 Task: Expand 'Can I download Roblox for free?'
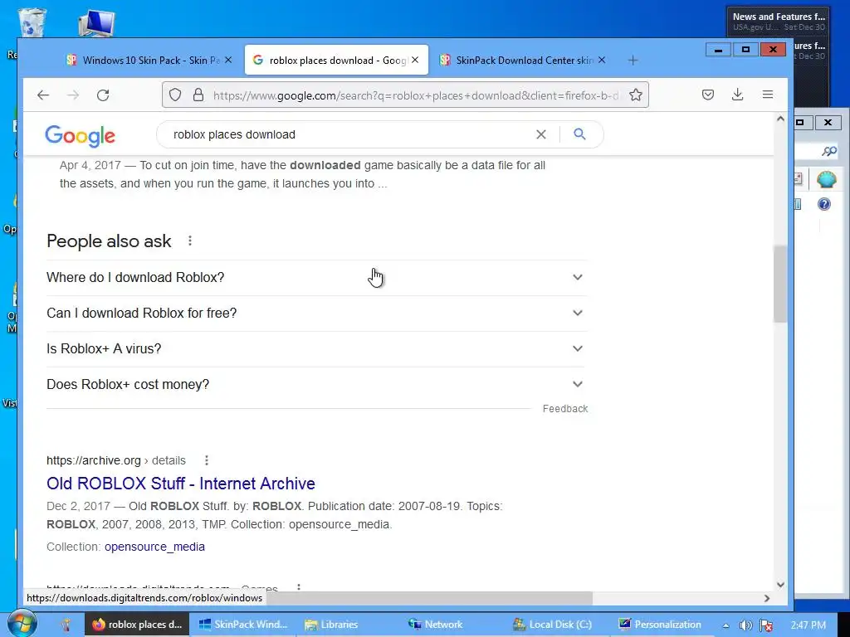pyautogui.click(x=316, y=313)
